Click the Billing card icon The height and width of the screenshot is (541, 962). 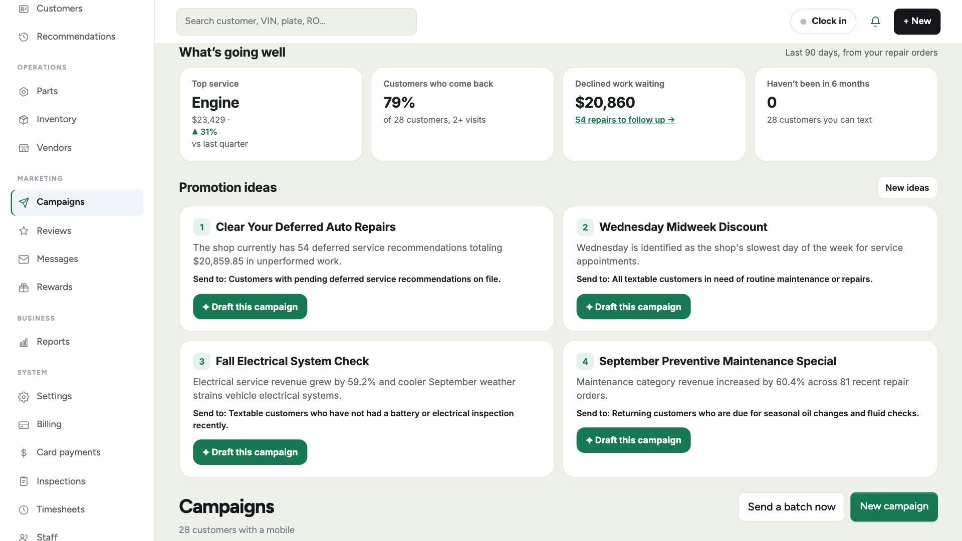[24, 424]
